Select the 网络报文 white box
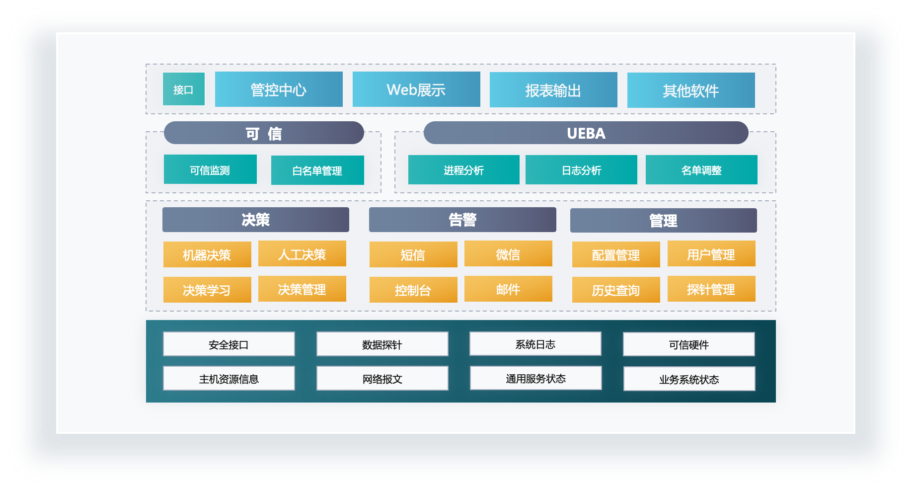 382,379
